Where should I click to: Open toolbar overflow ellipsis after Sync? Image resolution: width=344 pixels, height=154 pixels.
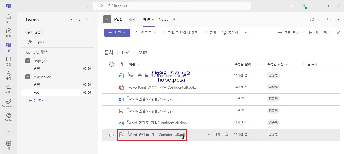click(245, 33)
